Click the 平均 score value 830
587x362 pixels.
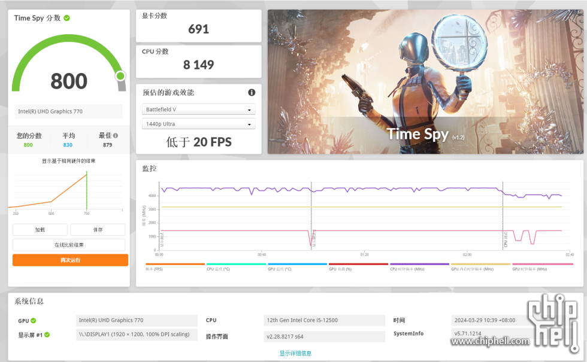coord(68,145)
